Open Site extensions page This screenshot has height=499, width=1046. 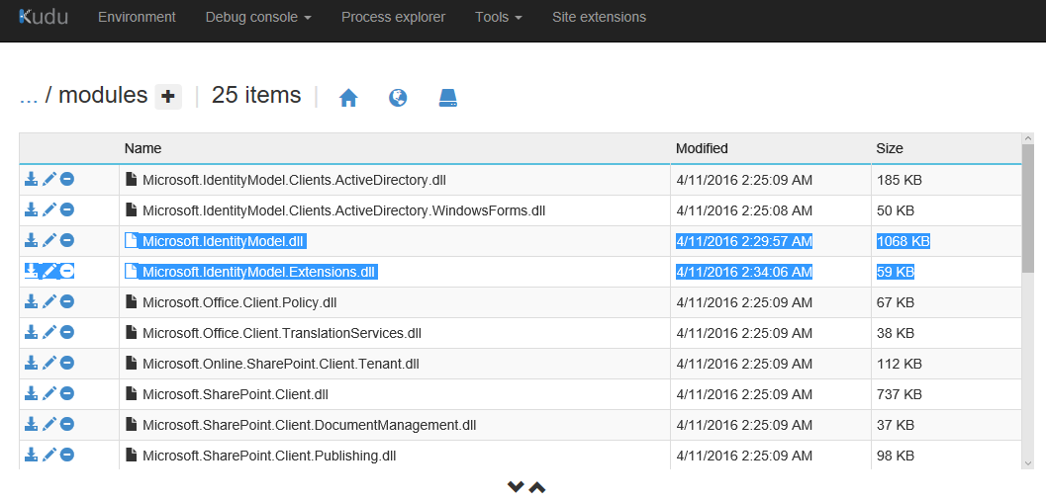click(599, 17)
